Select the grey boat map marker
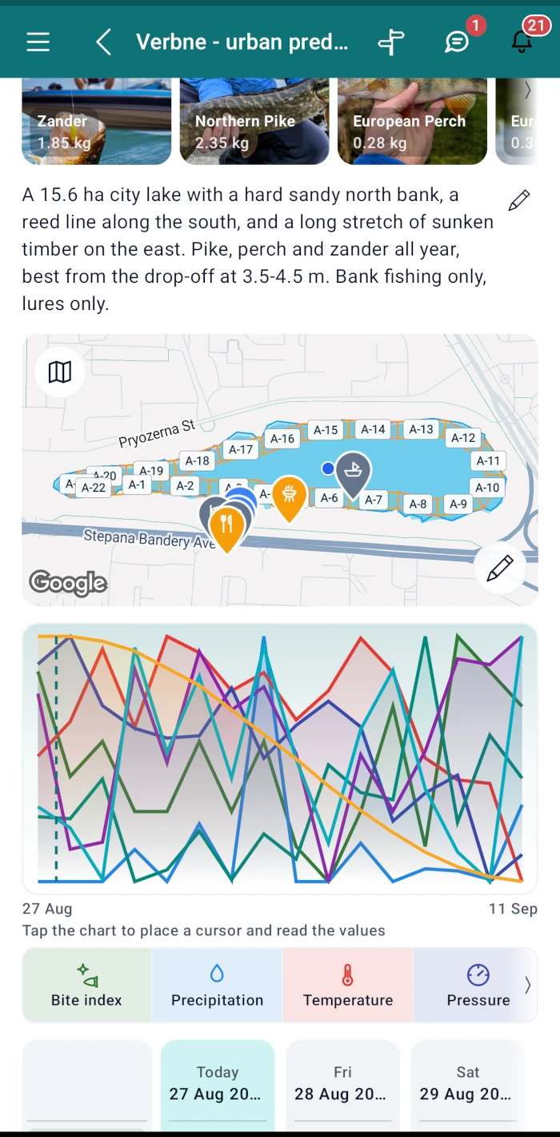The height and width of the screenshot is (1137, 560). (x=353, y=474)
